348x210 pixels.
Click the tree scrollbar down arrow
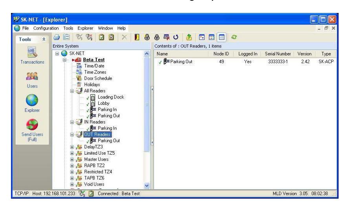(147, 186)
